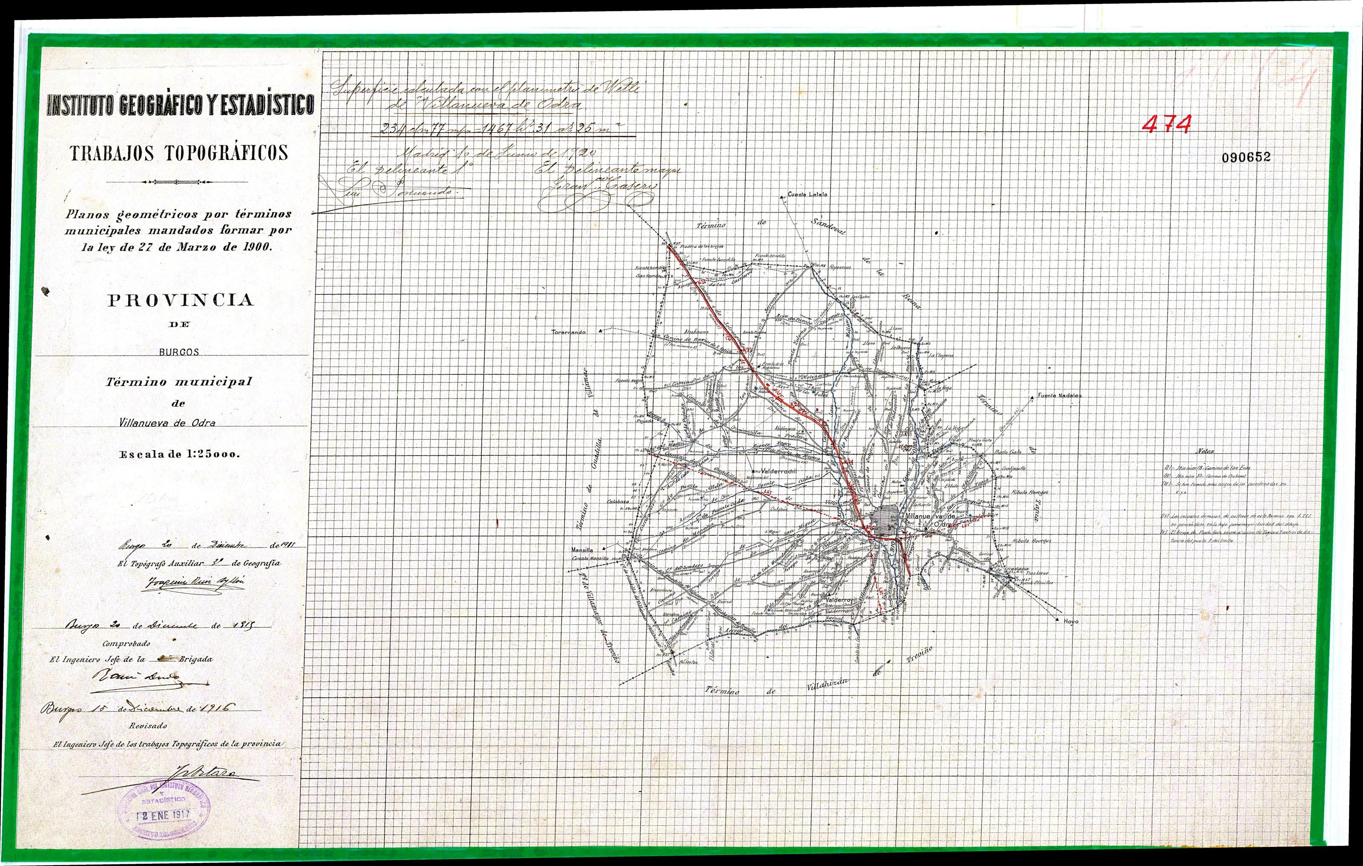Click the "Revisado" label
Viewport: 1363px width, 866px height.
(x=148, y=725)
